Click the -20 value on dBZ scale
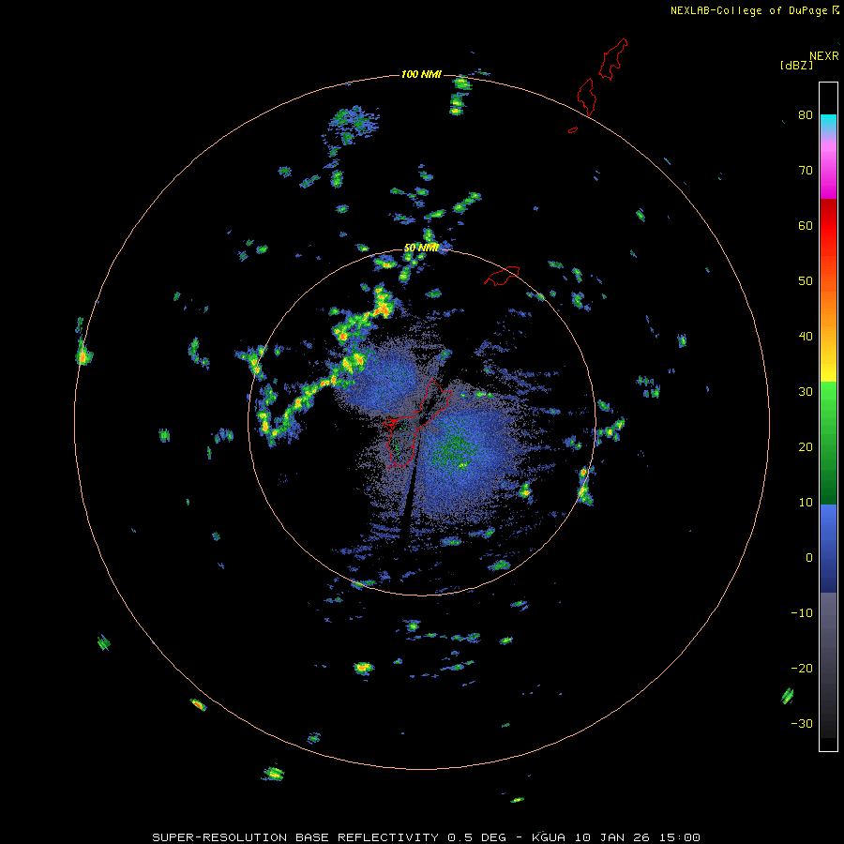844x844 pixels. pos(802,668)
